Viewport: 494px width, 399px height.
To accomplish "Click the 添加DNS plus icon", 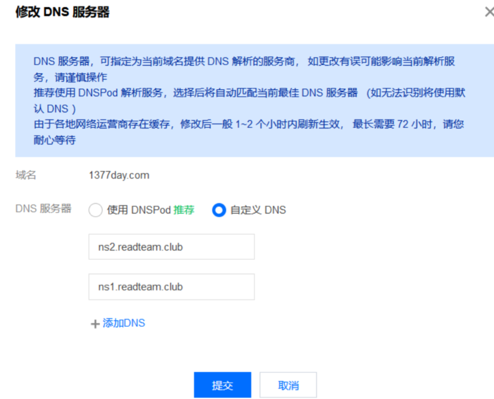I will [x=95, y=323].
